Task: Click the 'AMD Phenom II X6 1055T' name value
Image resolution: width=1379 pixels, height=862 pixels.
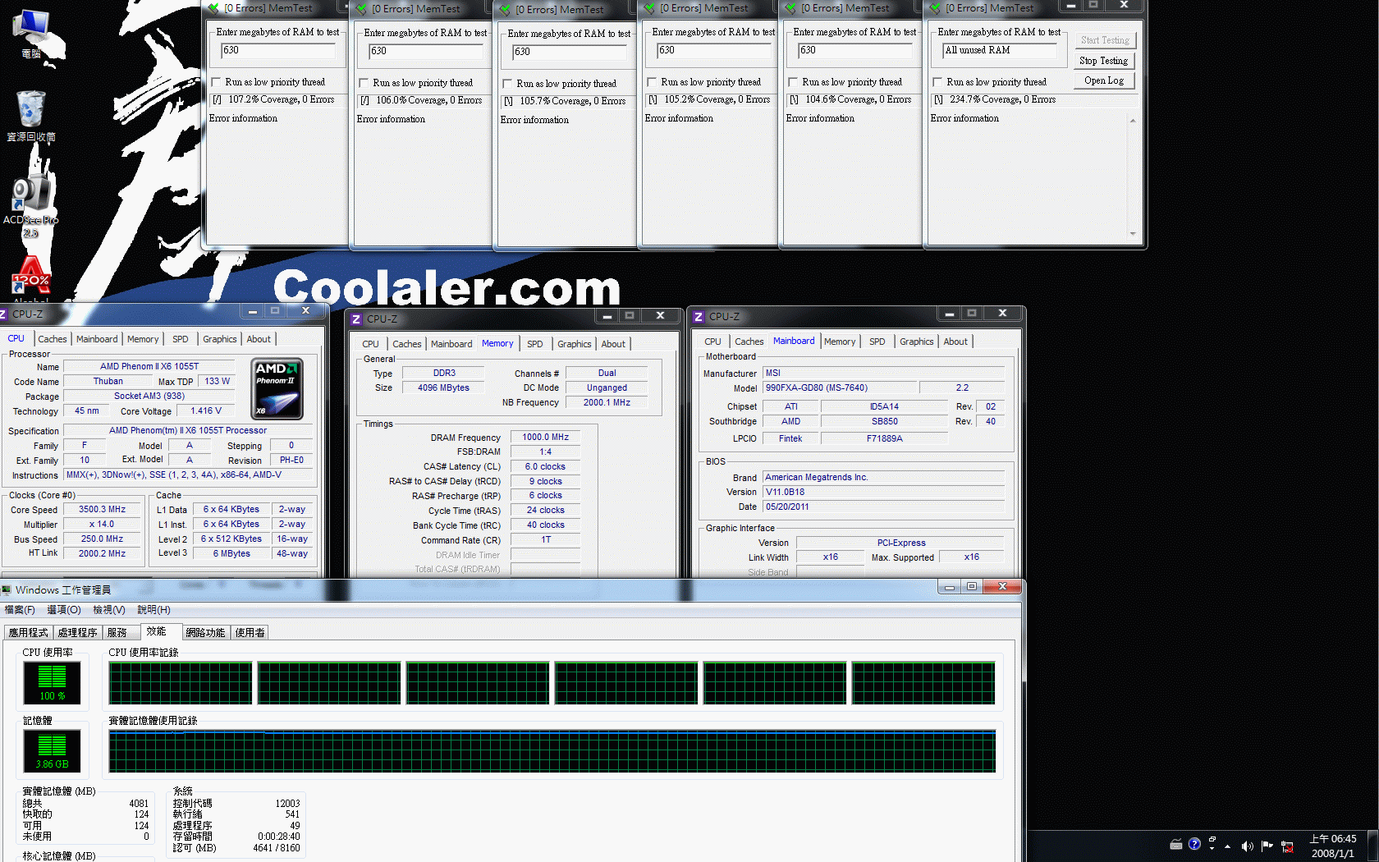Action: [149, 367]
